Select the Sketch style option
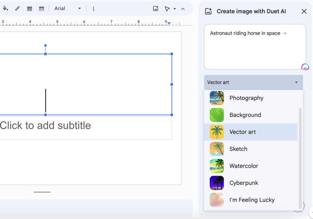This screenshot has width=313, height=219. pyautogui.click(x=238, y=149)
